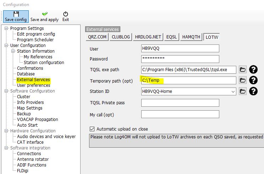Click the TQSL exe path field
264x174 pixels.
click(x=188, y=70)
